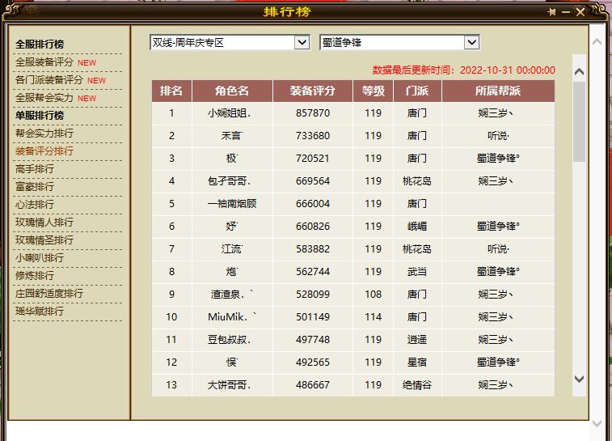The width and height of the screenshot is (612, 441).
Task: Click character name 渣渣泉.
Action: pos(232,295)
